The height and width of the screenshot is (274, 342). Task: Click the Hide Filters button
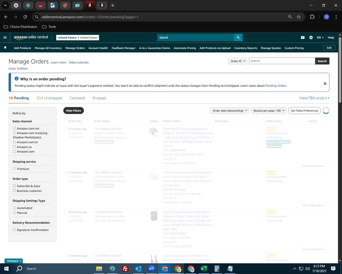73,111
